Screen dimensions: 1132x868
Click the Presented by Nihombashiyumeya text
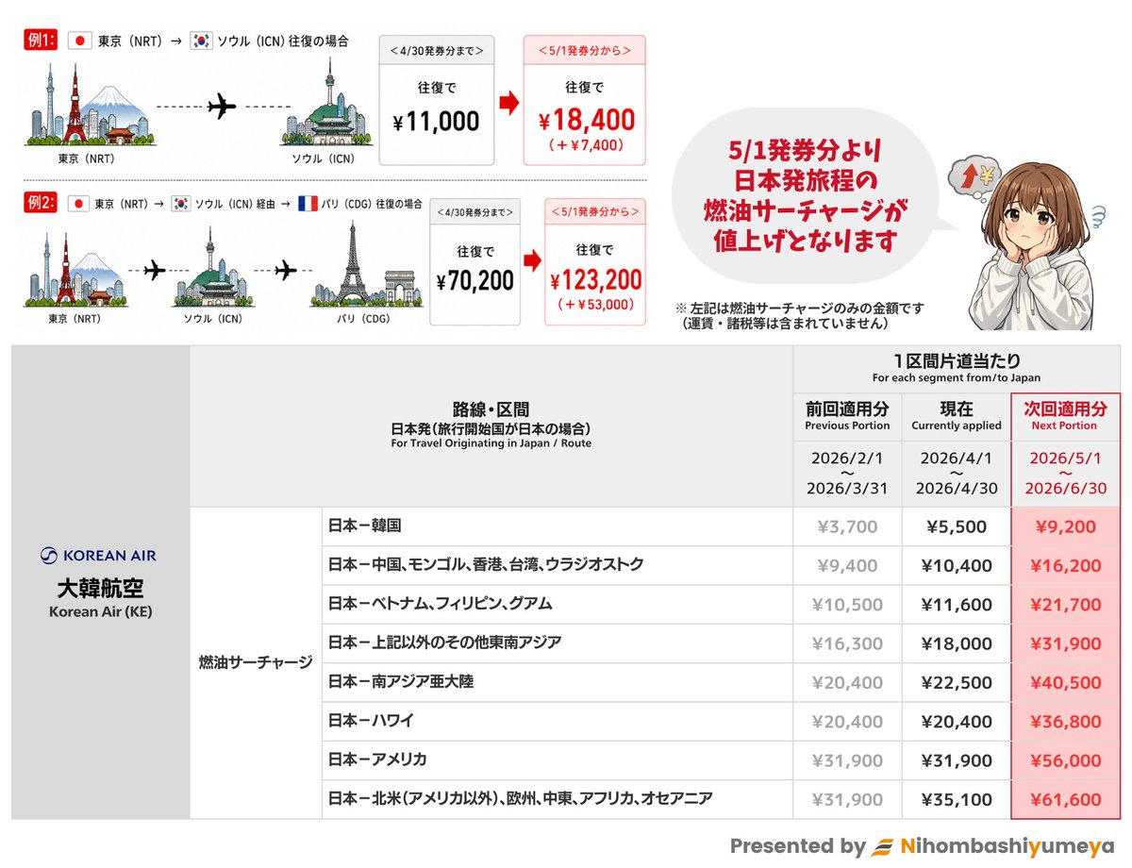point(922,846)
